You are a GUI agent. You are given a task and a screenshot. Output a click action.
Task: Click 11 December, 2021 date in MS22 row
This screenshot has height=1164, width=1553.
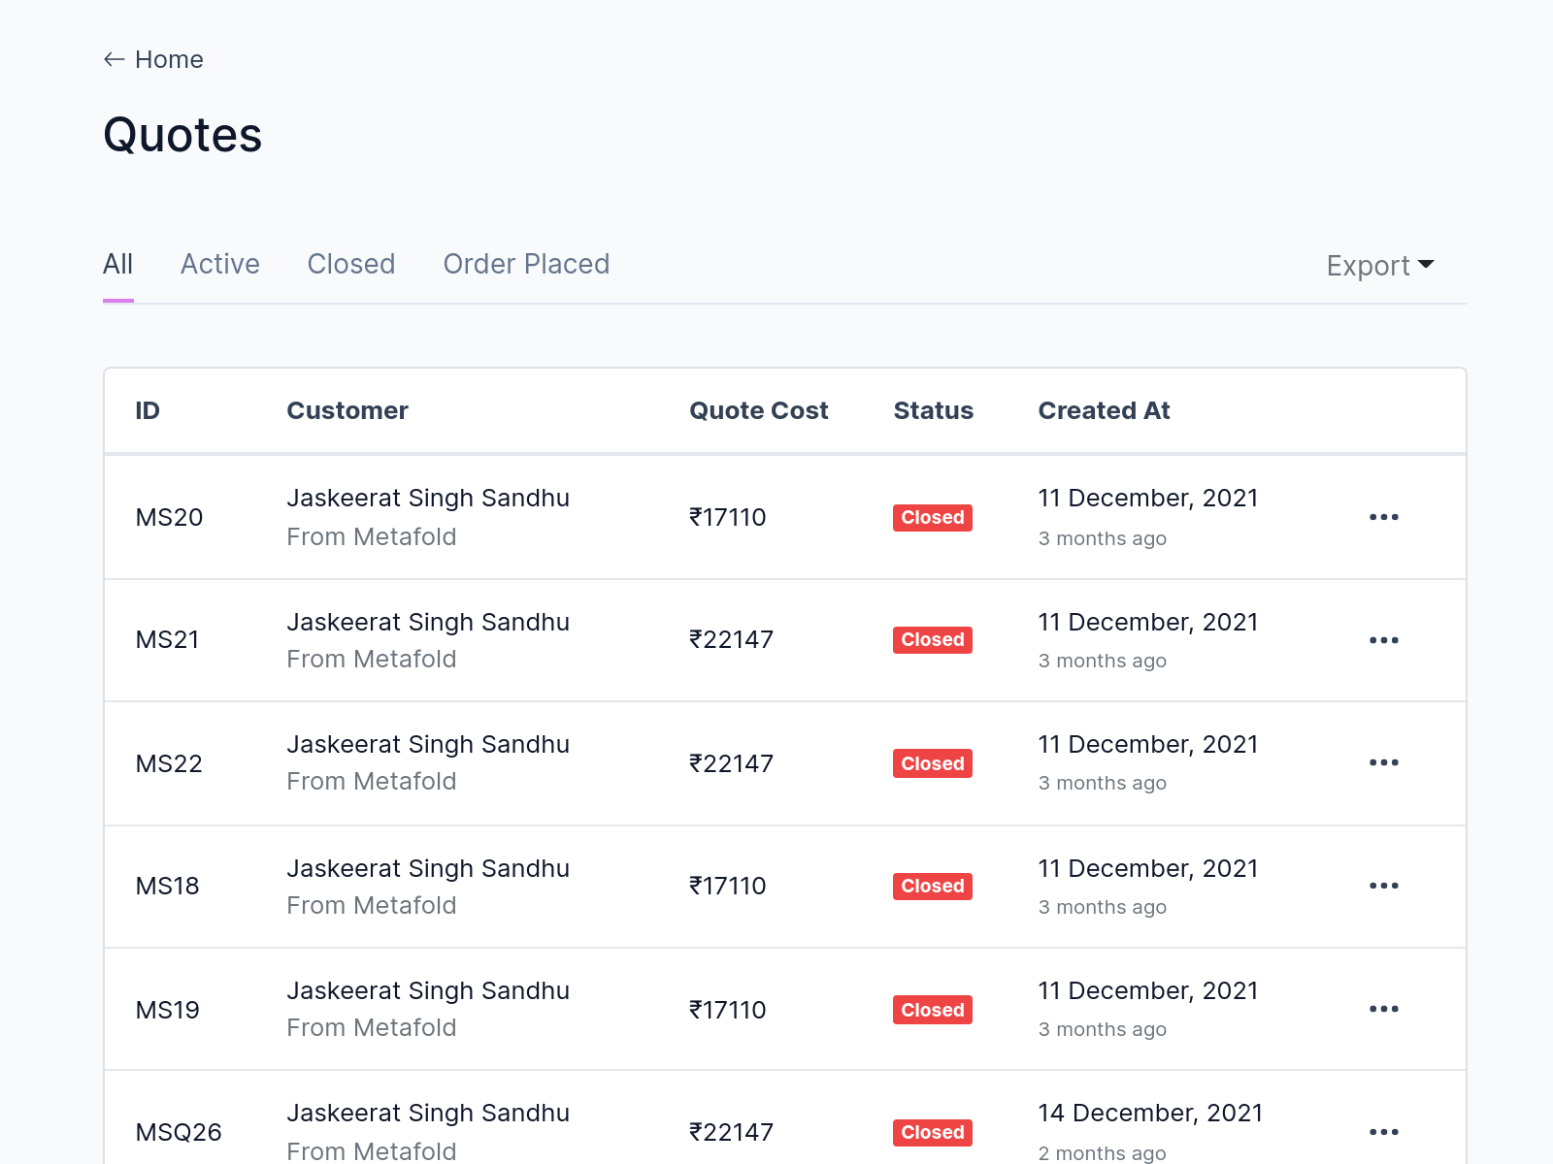click(1148, 744)
